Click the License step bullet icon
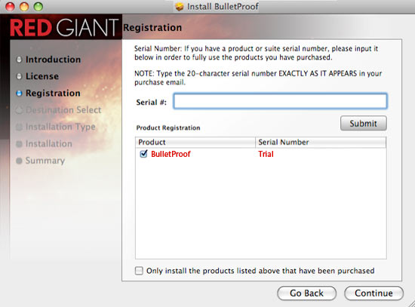The width and height of the screenshot is (415, 307). click(x=19, y=76)
